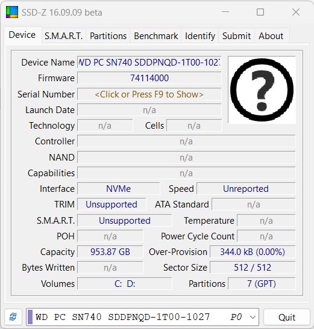Viewport: 314px width, 329px height.
Task: Click the purple drive color marker
Action: 30,317
